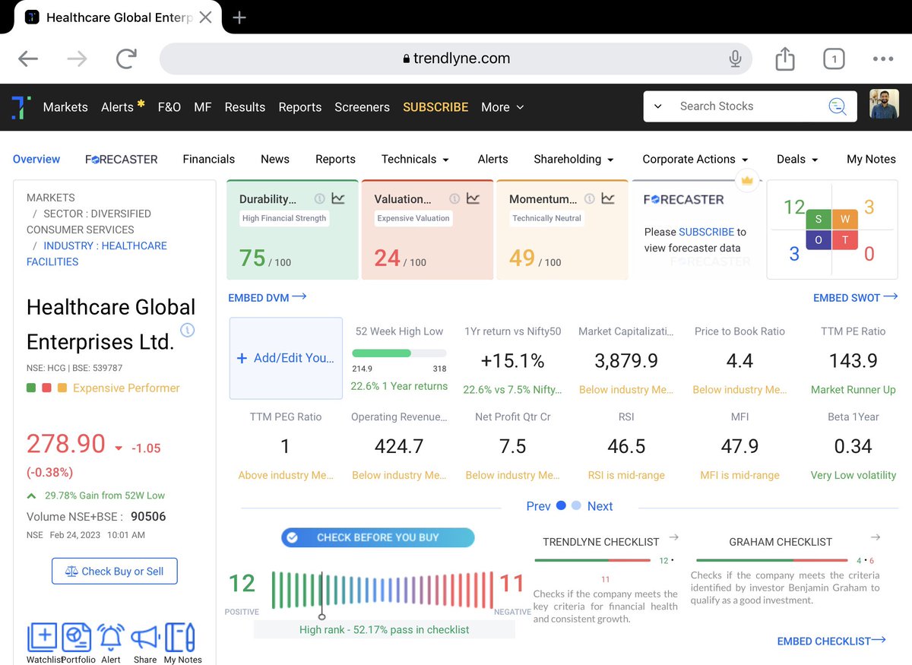Go back with the browser back arrow

(x=28, y=59)
